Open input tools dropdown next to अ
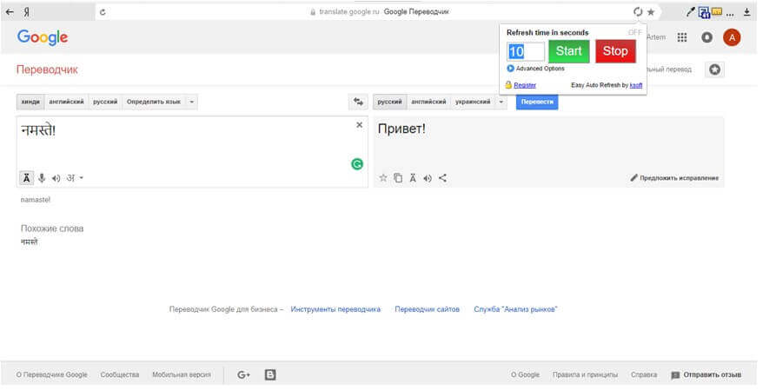The height and width of the screenshot is (390, 776). tap(82, 178)
